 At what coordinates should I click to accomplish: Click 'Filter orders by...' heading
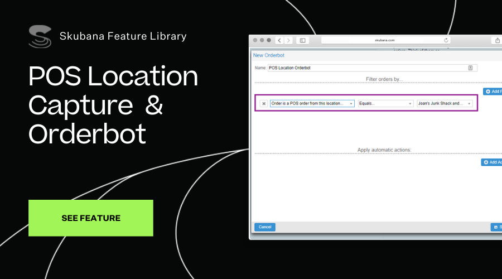click(x=384, y=79)
